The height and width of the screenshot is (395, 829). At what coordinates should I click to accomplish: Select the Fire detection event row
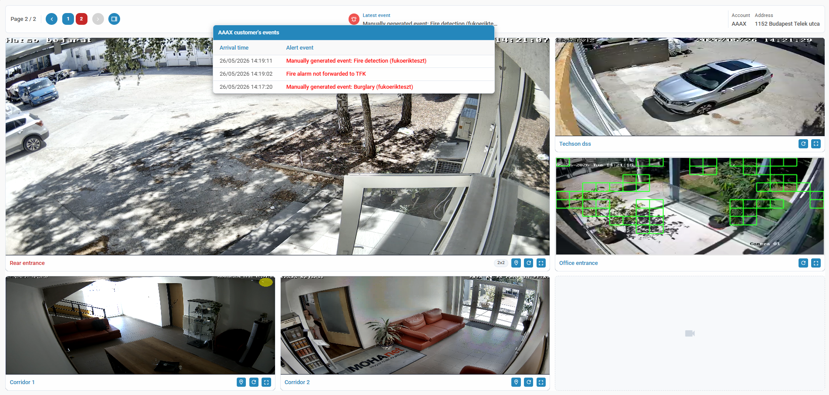354,61
